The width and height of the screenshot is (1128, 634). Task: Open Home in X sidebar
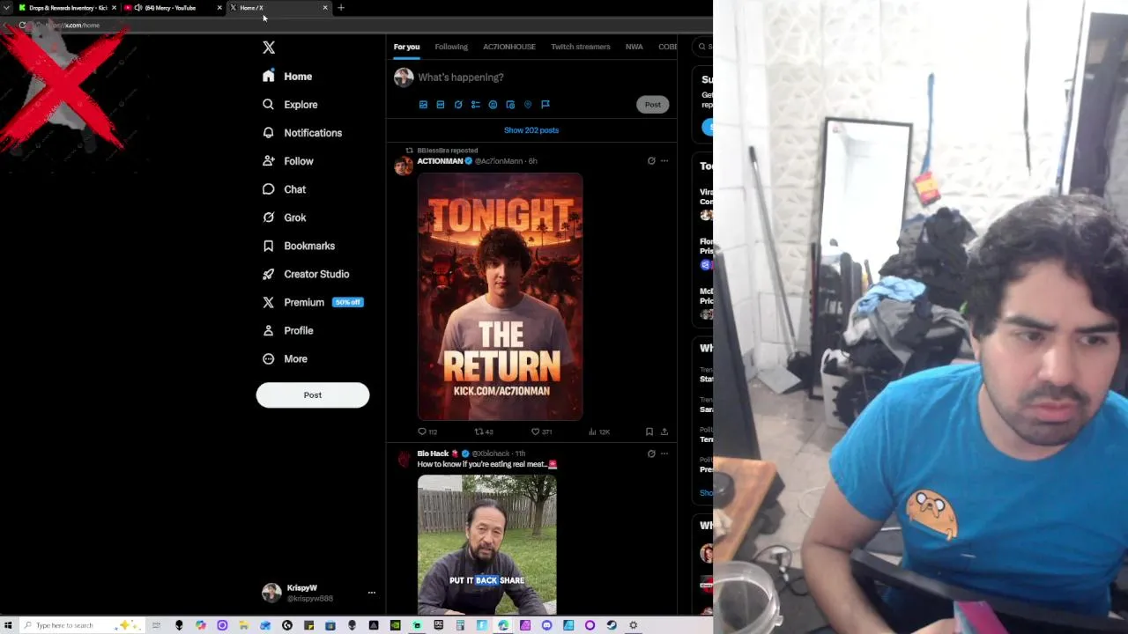[x=287, y=77]
